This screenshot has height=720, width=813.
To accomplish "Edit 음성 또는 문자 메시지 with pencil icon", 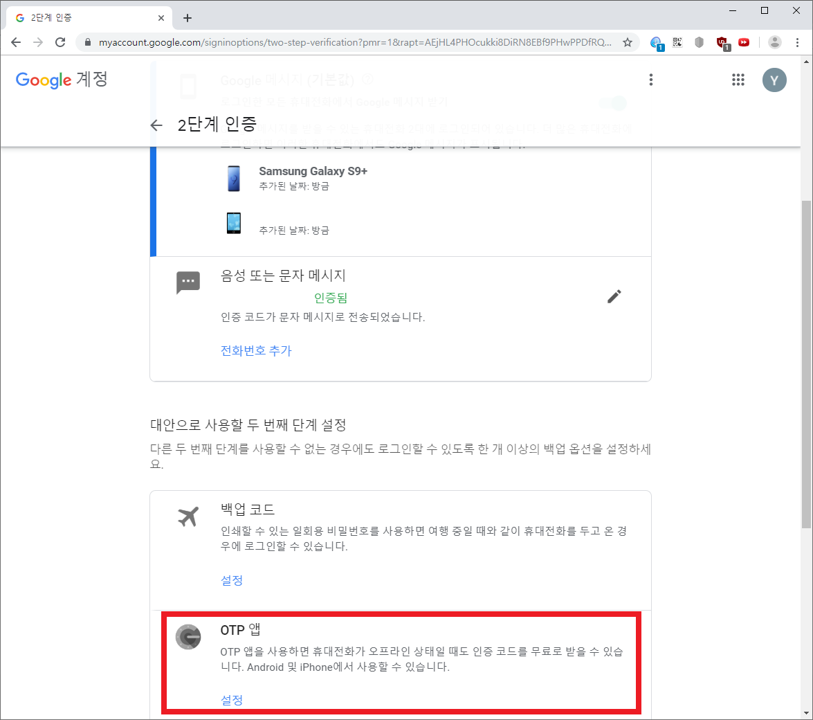I will tap(614, 297).
